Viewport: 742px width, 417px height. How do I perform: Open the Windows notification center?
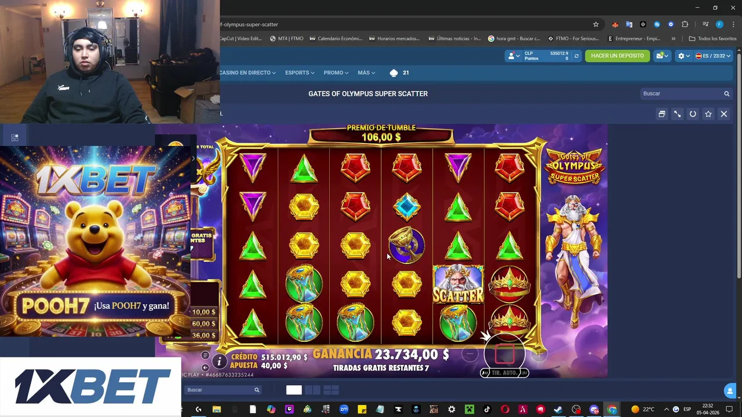pyautogui.click(x=729, y=409)
